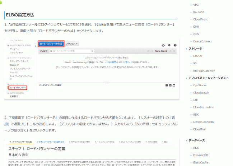Open the Route53 sidebar link
233x166 pixels.
(x=199, y=12)
